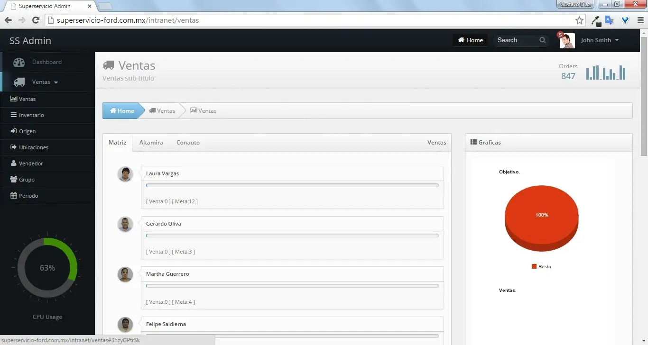This screenshot has width=648, height=345.
Task: Click the 63% CPU usage gauge
Action: pyautogui.click(x=47, y=268)
